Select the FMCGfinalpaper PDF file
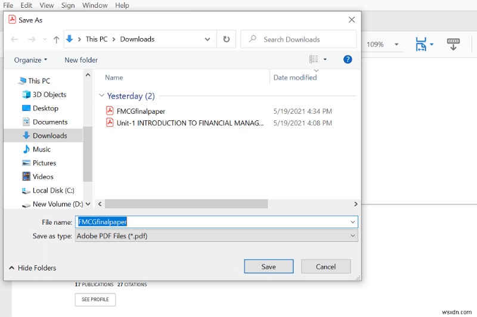Viewport: 477px width, 317px height. (x=141, y=111)
